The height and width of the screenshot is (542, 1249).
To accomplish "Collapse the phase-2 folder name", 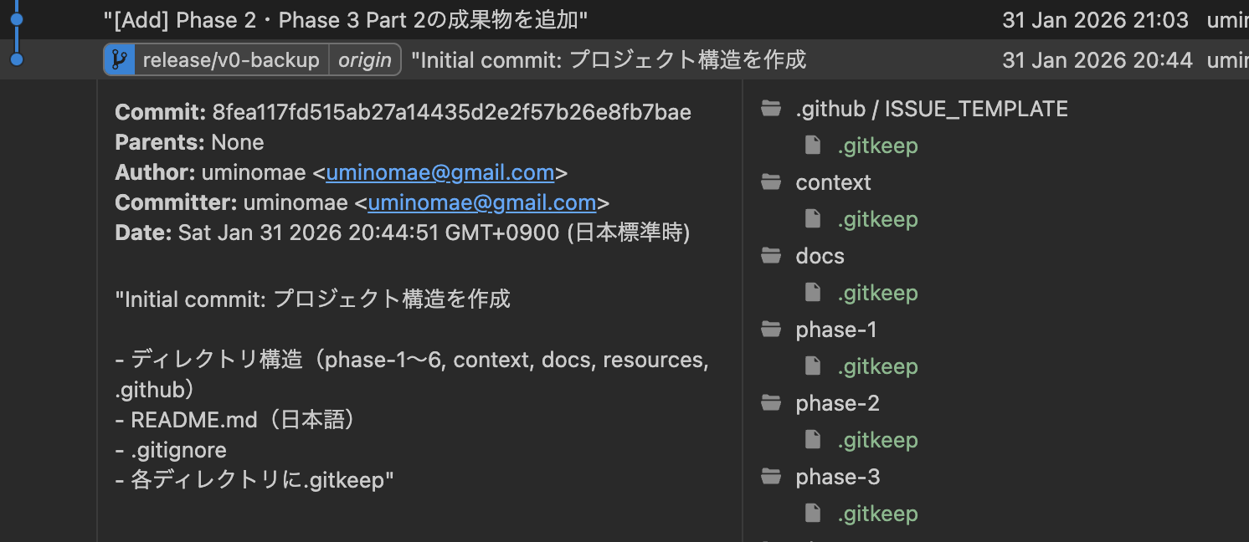I will pyautogui.click(x=837, y=403).
